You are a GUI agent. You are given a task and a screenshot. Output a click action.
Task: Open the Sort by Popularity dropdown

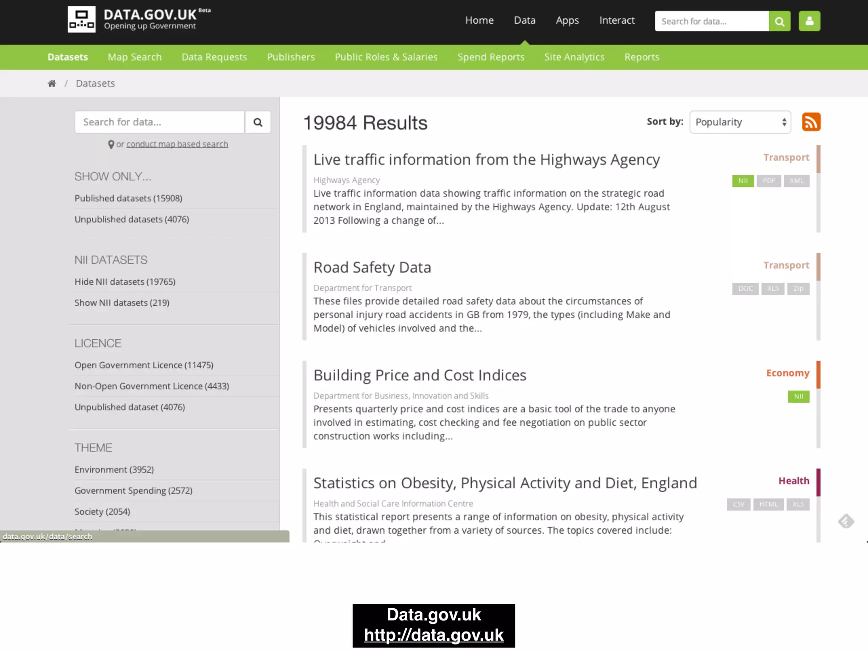point(740,122)
